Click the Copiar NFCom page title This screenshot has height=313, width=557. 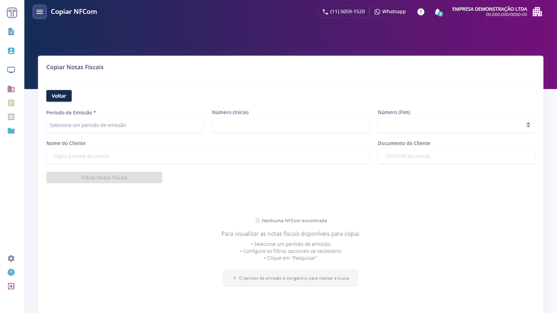tap(74, 12)
